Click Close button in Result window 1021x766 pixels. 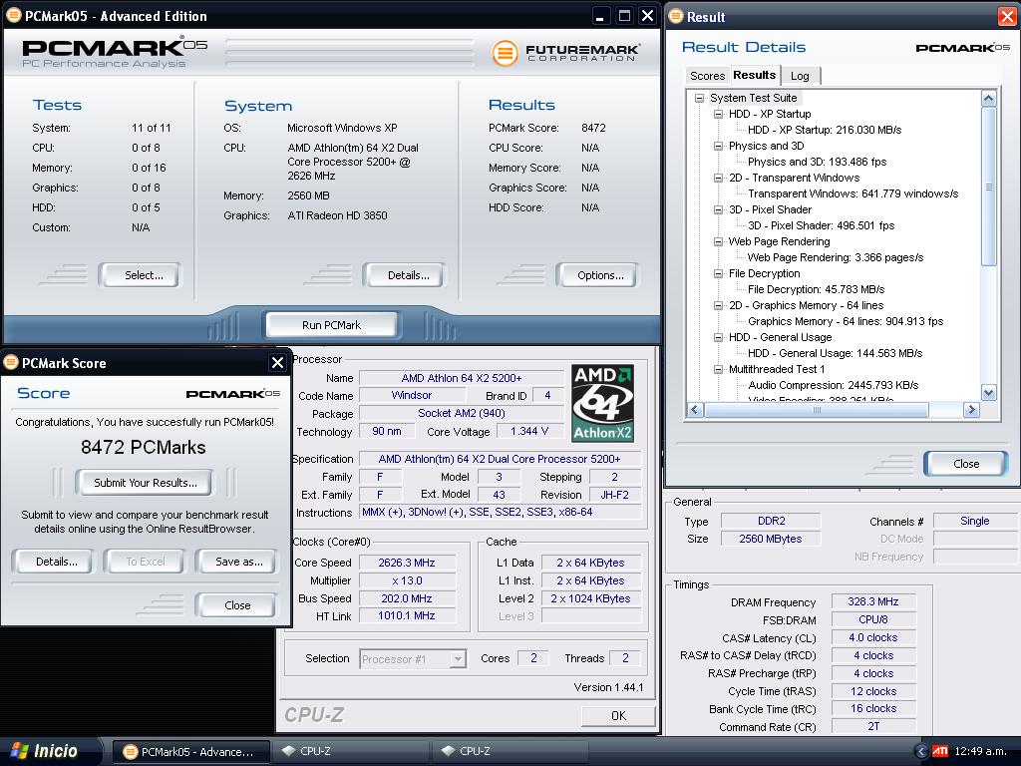tap(965, 464)
